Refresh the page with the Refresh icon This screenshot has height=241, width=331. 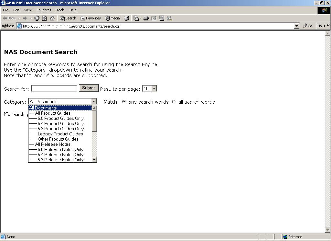45,18
